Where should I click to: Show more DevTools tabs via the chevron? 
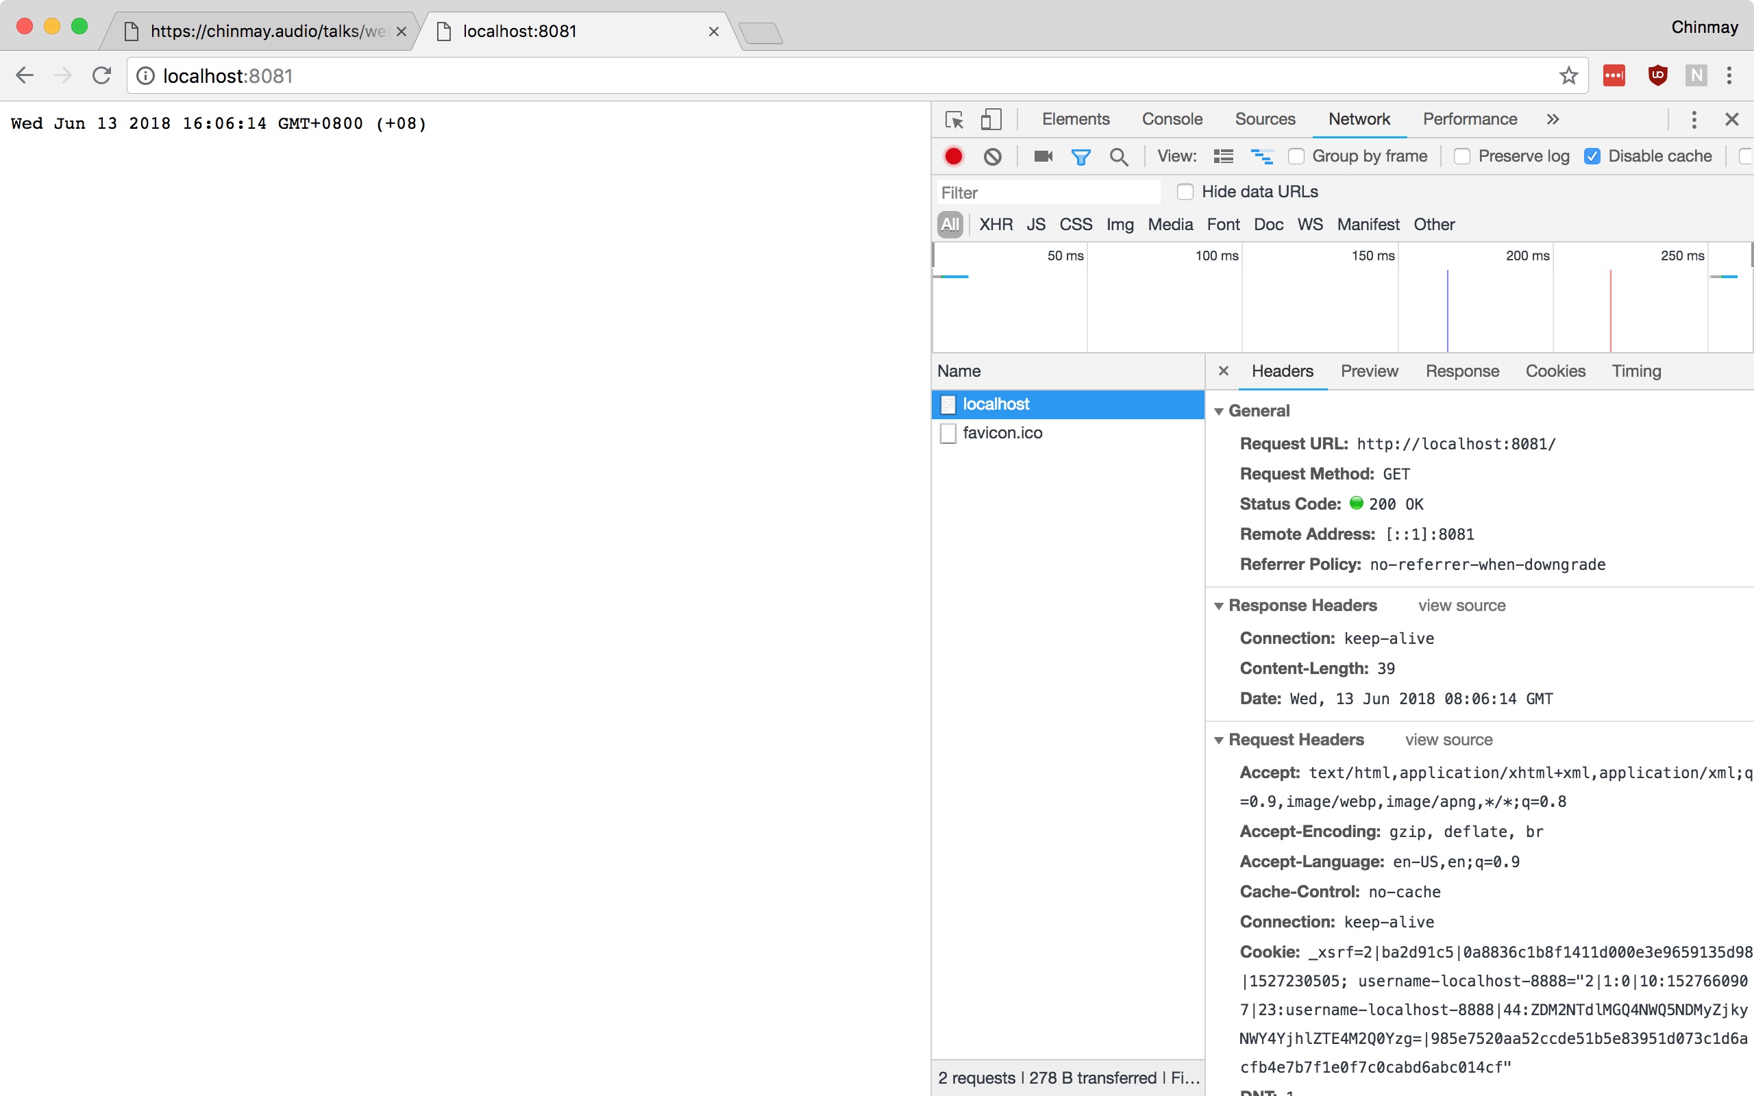pos(1553,120)
